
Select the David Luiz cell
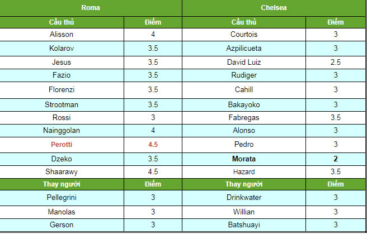[244, 62]
